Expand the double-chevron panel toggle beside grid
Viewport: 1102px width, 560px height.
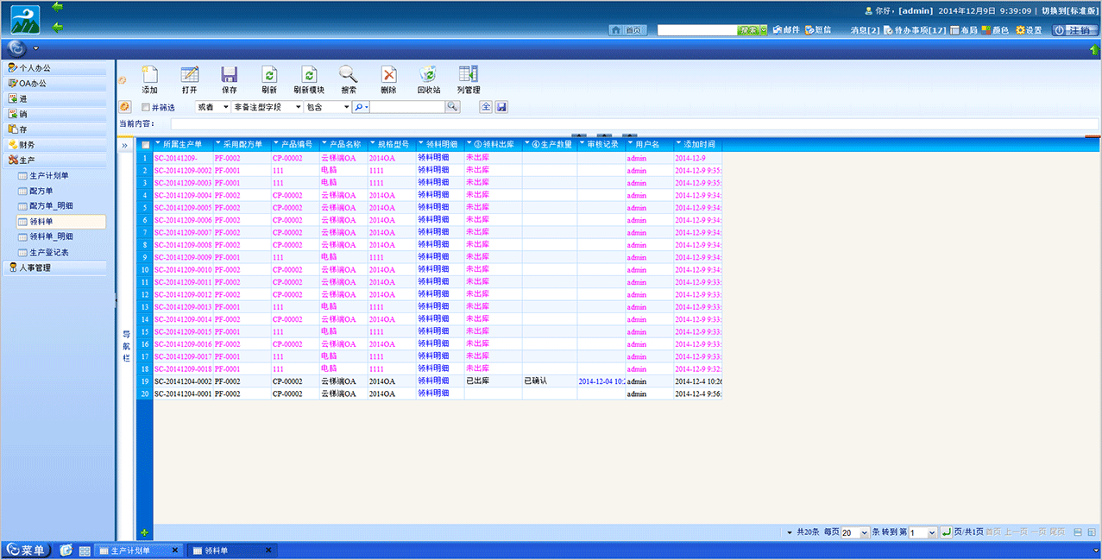pyautogui.click(x=126, y=145)
